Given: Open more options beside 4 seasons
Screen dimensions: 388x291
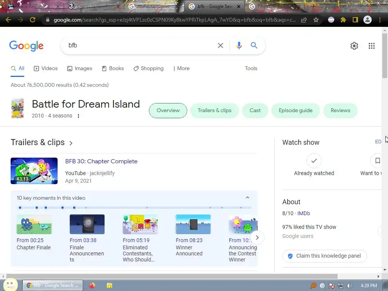Looking at the screenshot, I should [x=78, y=116].
